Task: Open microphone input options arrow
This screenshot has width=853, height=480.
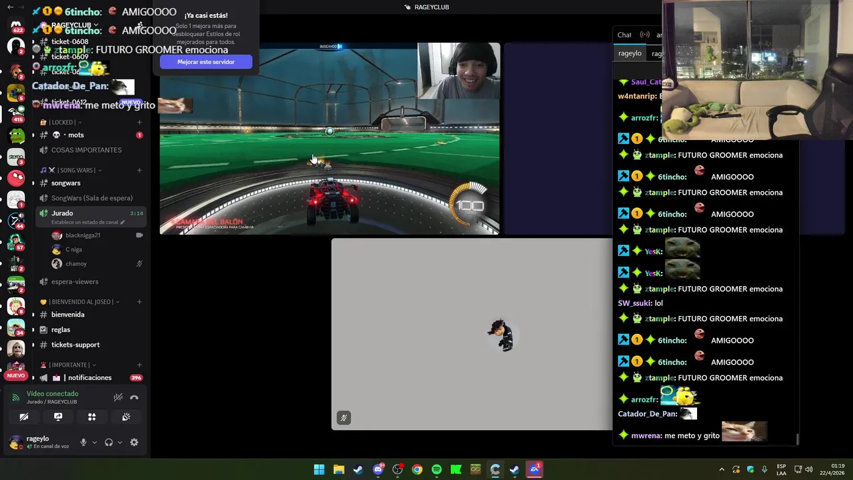Action: click(x=94, y=442)
